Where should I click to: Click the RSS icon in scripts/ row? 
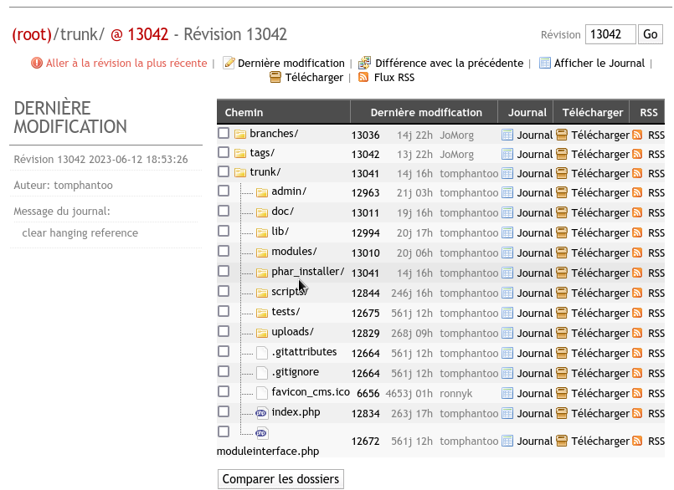[637, 293]
